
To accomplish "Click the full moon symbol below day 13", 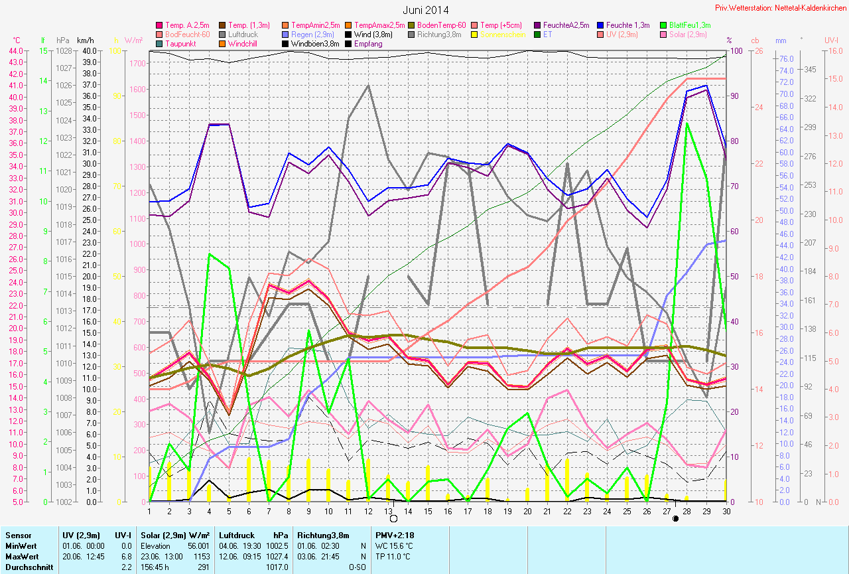I will [x=393, y=519].
